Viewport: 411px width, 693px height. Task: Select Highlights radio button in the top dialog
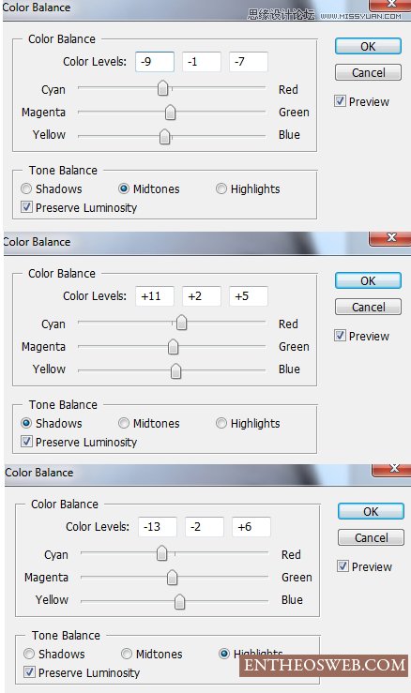click(x=221, y=188)
